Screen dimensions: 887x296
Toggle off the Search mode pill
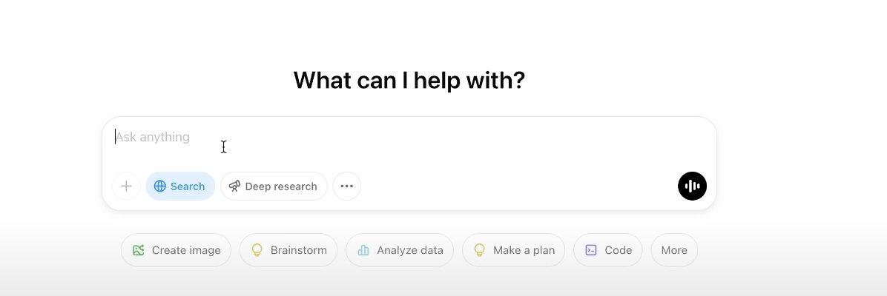pyautogui.click(x=180, y=186)
